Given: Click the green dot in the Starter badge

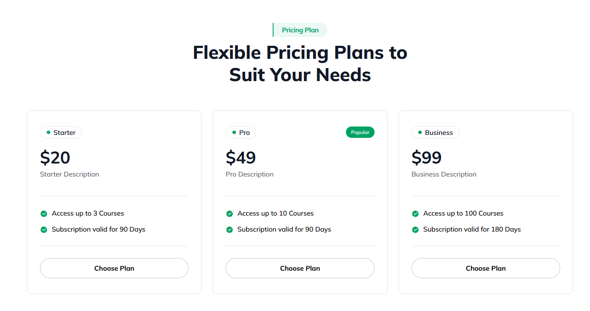Looking at the screenshot, I should [x=48, y=132].
